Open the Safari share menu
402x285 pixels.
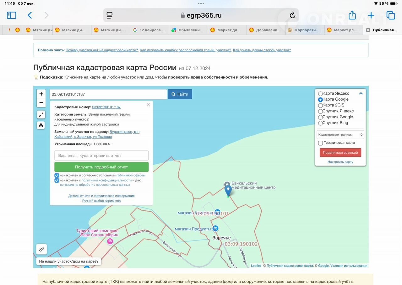[352, 15]
